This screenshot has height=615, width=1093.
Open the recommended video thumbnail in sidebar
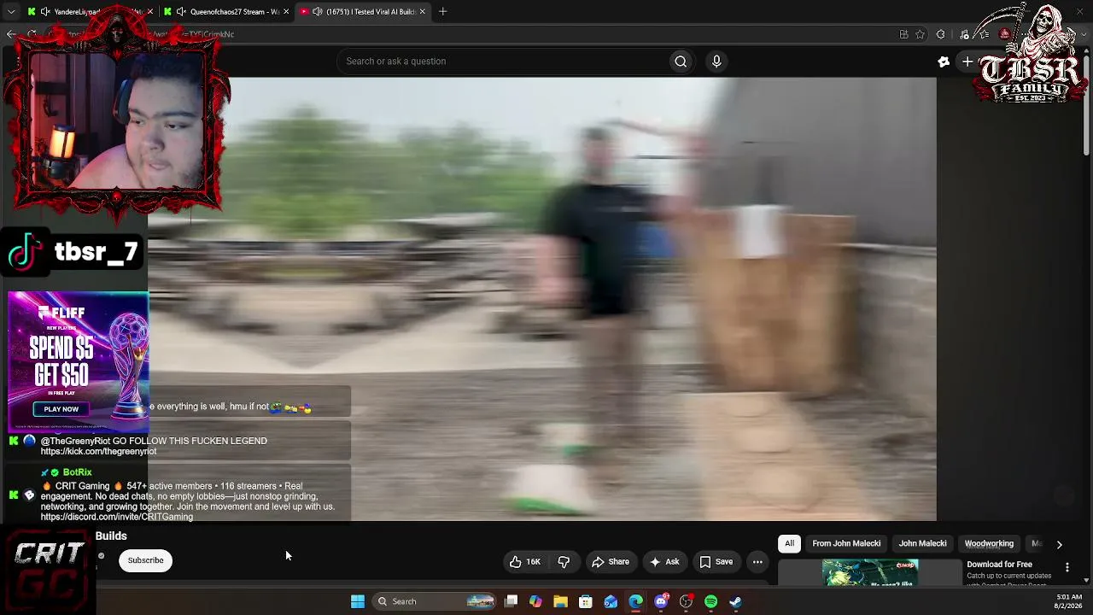[870, 572]
